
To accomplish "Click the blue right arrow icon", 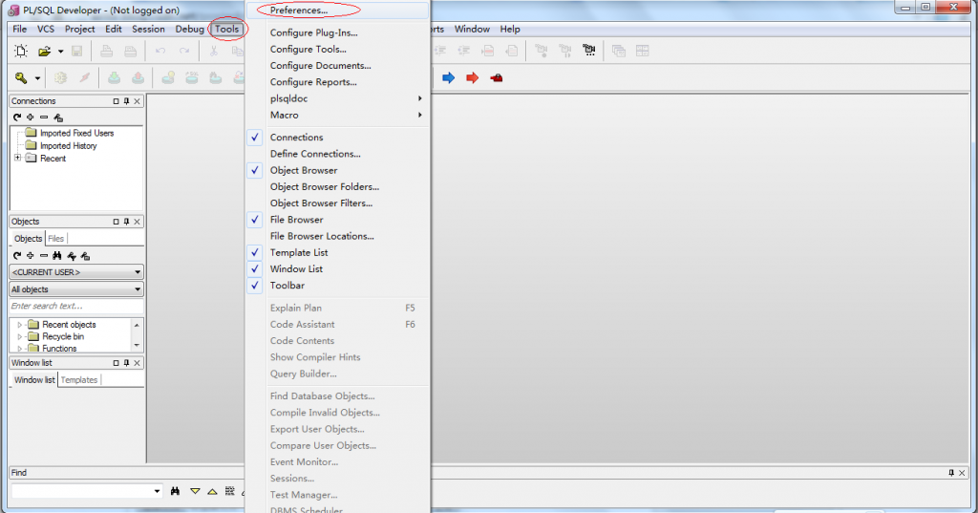I will (449, 78).
